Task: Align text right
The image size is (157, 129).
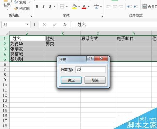Action: (121, 7)
